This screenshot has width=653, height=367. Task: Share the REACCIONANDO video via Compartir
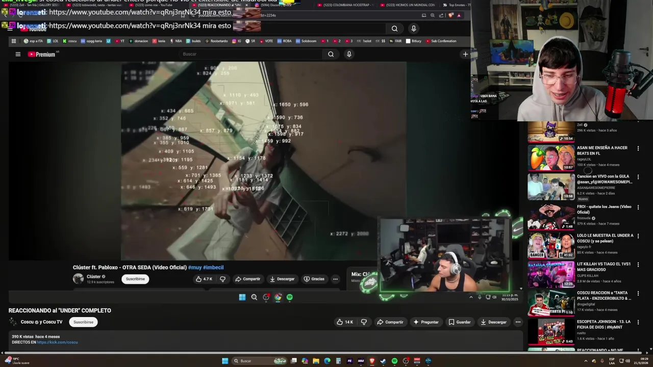click(390, 322)
